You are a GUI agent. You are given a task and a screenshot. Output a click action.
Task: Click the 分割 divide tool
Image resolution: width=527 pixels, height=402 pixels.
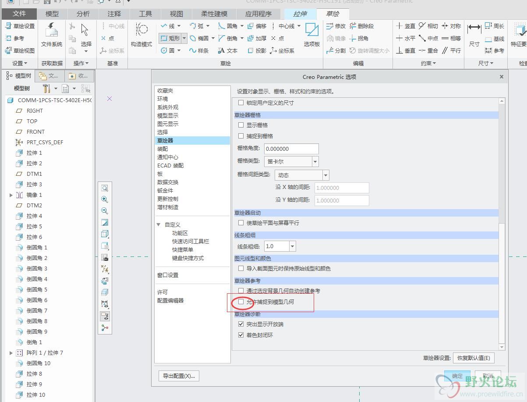(336, 50)
